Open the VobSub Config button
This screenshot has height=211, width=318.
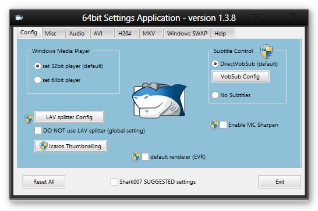(x=241, y=77)
